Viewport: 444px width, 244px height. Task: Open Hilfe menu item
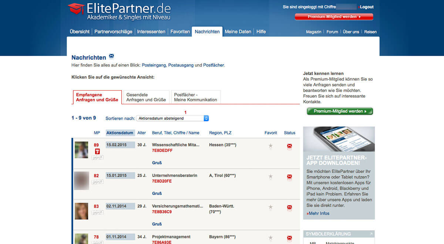click(261, 32)
